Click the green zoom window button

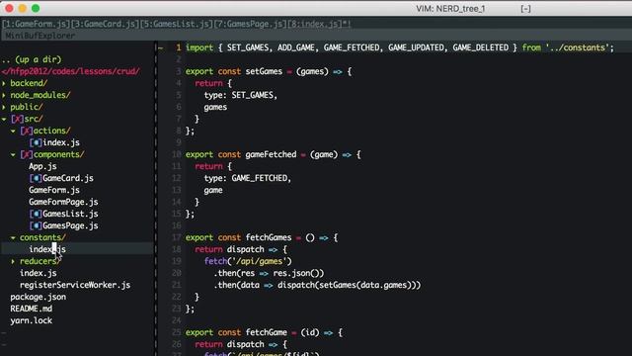tap(36, 8)
